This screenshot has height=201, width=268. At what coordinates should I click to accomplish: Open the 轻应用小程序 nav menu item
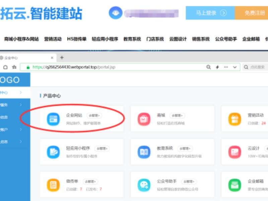point(105,39)
